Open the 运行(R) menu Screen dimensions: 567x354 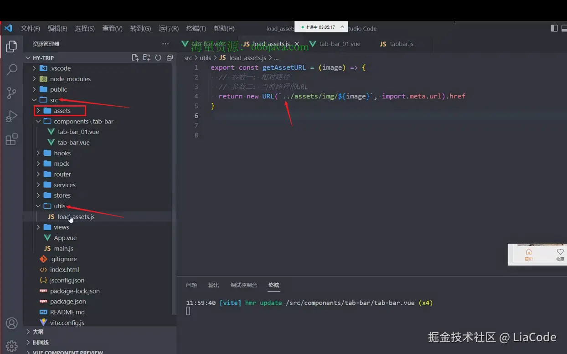point(169,28)
